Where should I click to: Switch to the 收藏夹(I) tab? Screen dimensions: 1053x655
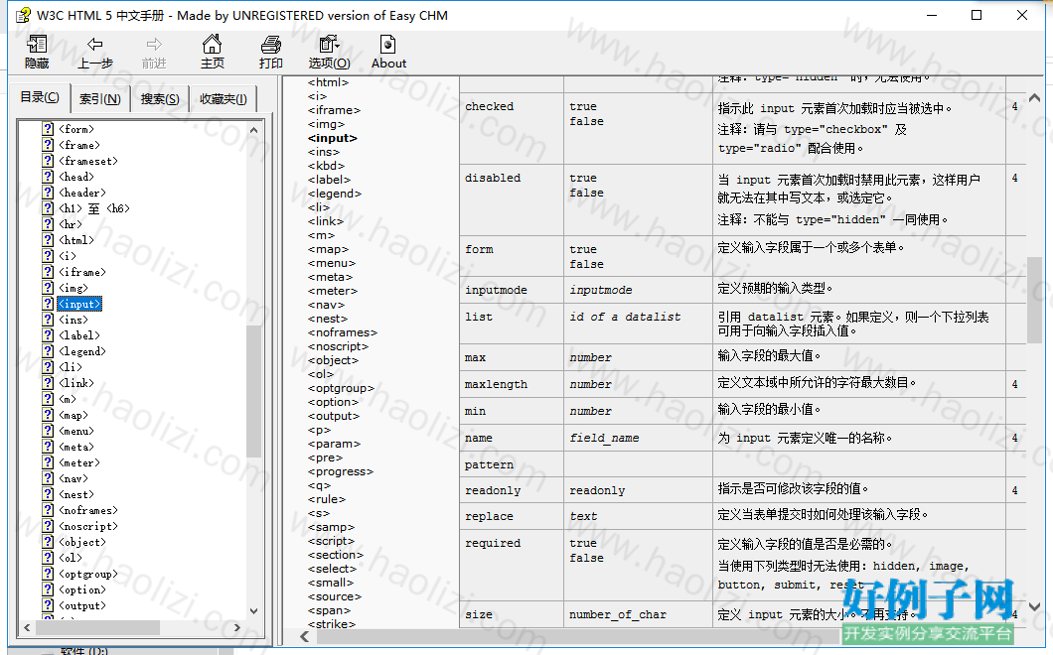pos(223,98)
